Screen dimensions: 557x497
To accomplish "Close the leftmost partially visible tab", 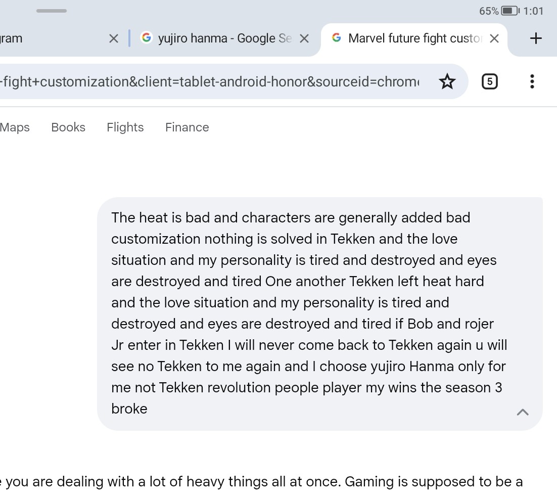I will pos(113,38).
